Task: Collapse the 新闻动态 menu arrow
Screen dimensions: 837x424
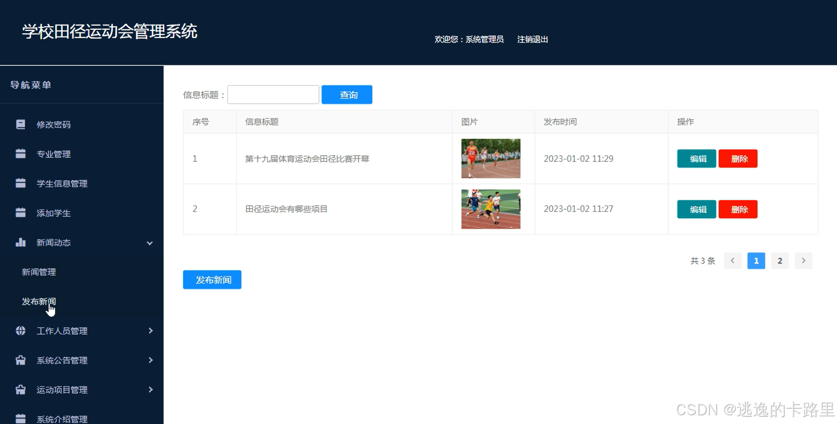Action: tap(150, 243)
